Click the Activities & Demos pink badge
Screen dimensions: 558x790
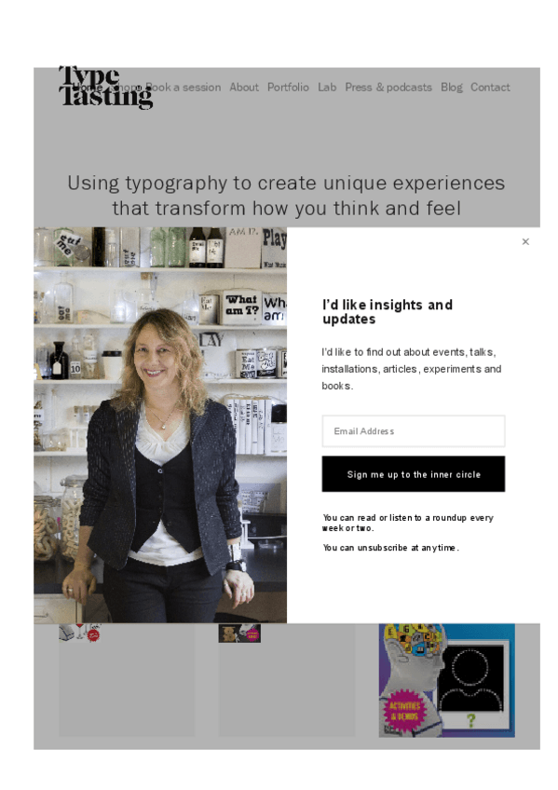point(405,711)
